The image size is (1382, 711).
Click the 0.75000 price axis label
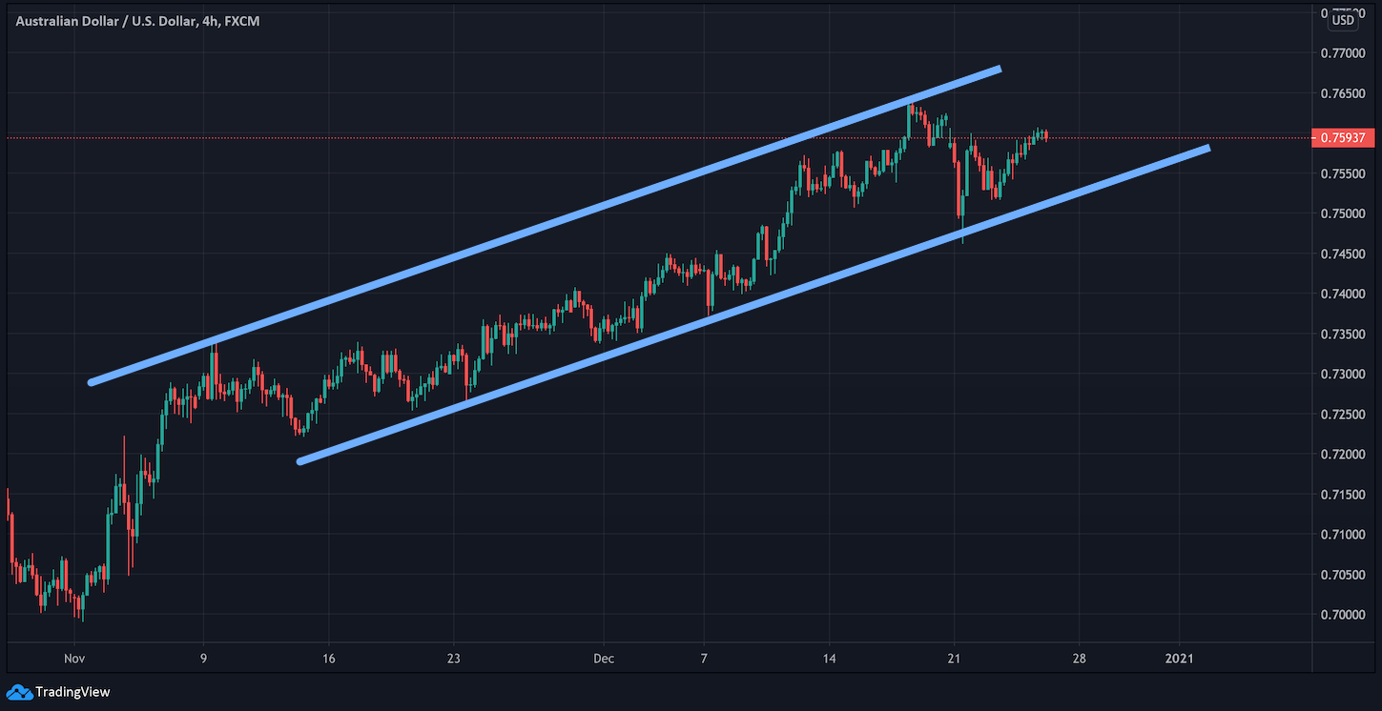pos(1343,213)
